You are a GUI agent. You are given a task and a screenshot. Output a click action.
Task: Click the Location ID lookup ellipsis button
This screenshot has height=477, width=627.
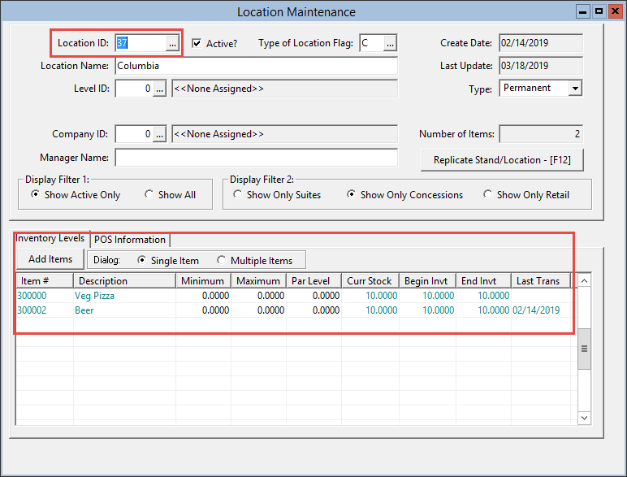click(172, 43)
